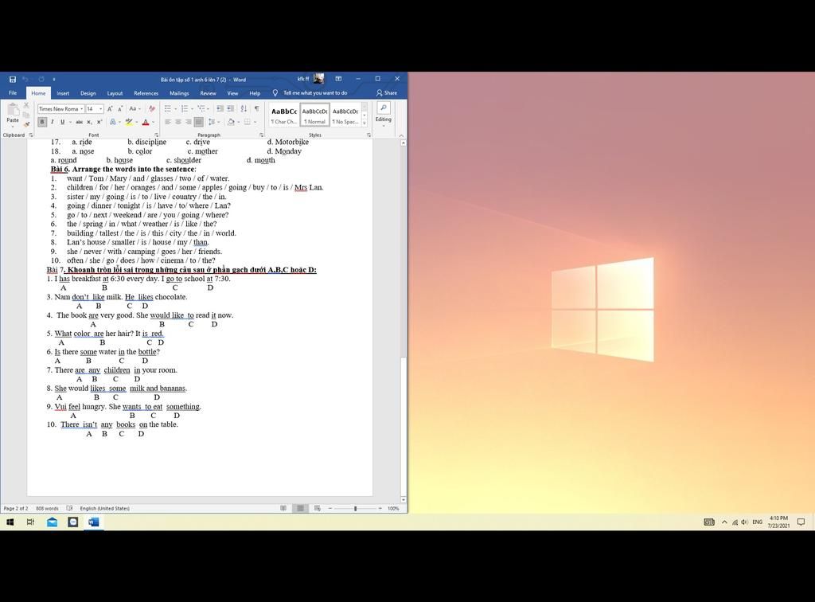The width and height of the screenshot is (815, 602).
Task: Switch to the Layout tab
Action: (x=115, y=93)
